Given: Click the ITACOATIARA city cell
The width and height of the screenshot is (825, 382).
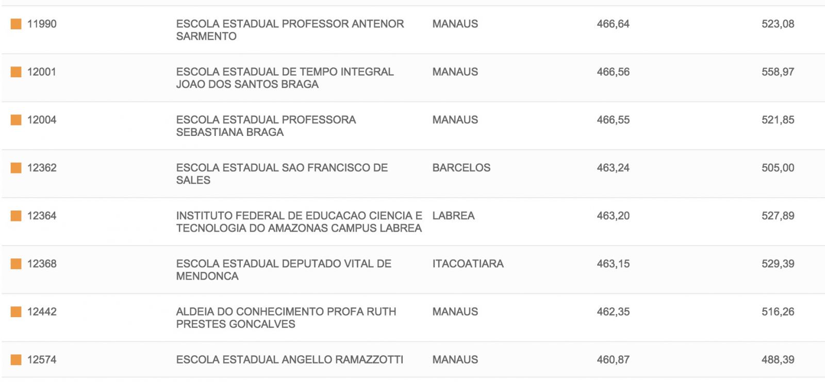Looking at the screenshot, I should coord(468,264).
